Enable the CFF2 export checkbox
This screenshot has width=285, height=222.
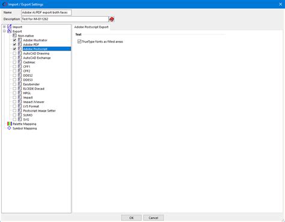tap(14, 71)
